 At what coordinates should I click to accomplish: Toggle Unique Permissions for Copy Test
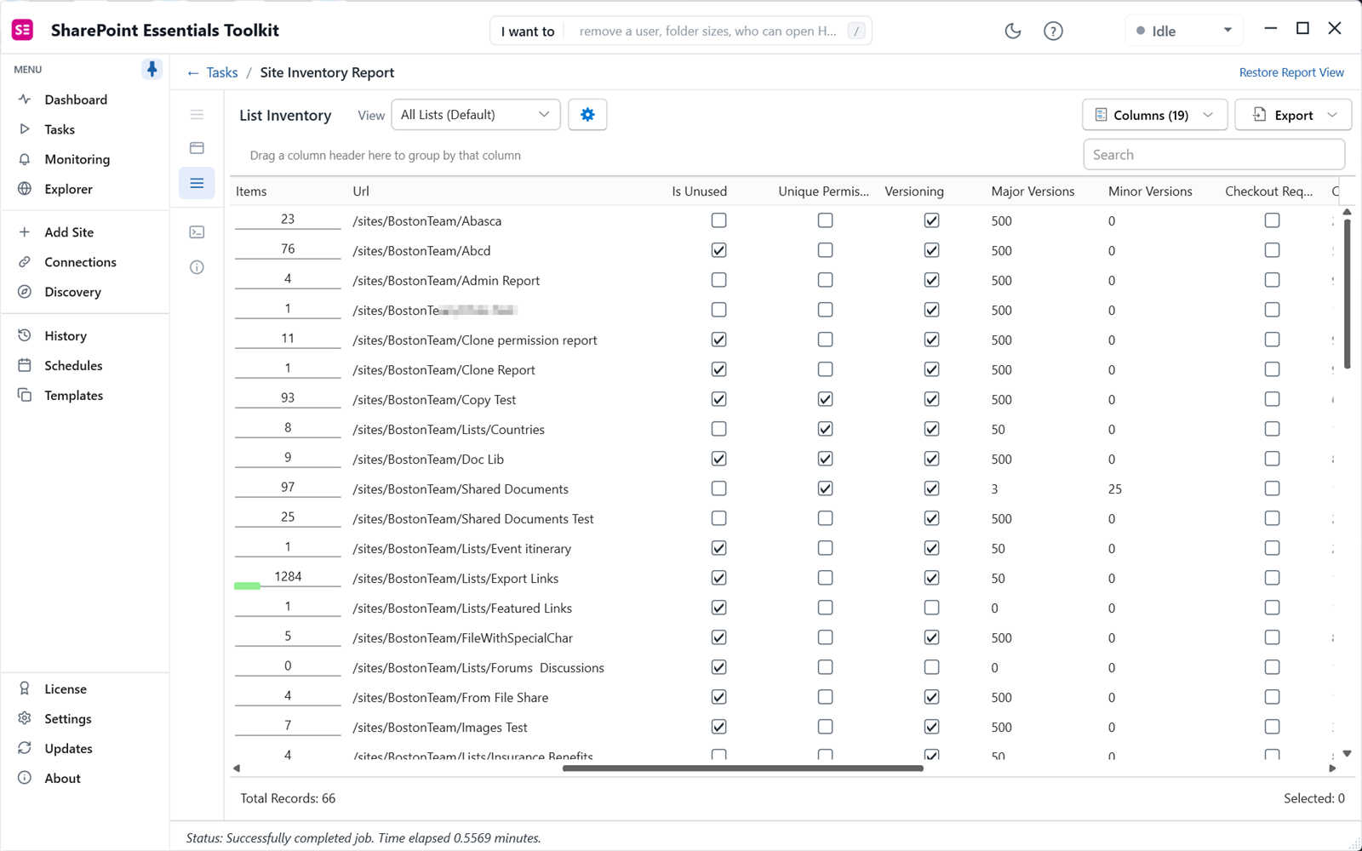[x=826, y=399]
